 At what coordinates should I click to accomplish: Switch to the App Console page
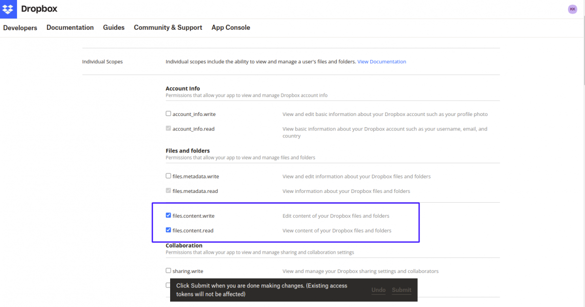231,28
